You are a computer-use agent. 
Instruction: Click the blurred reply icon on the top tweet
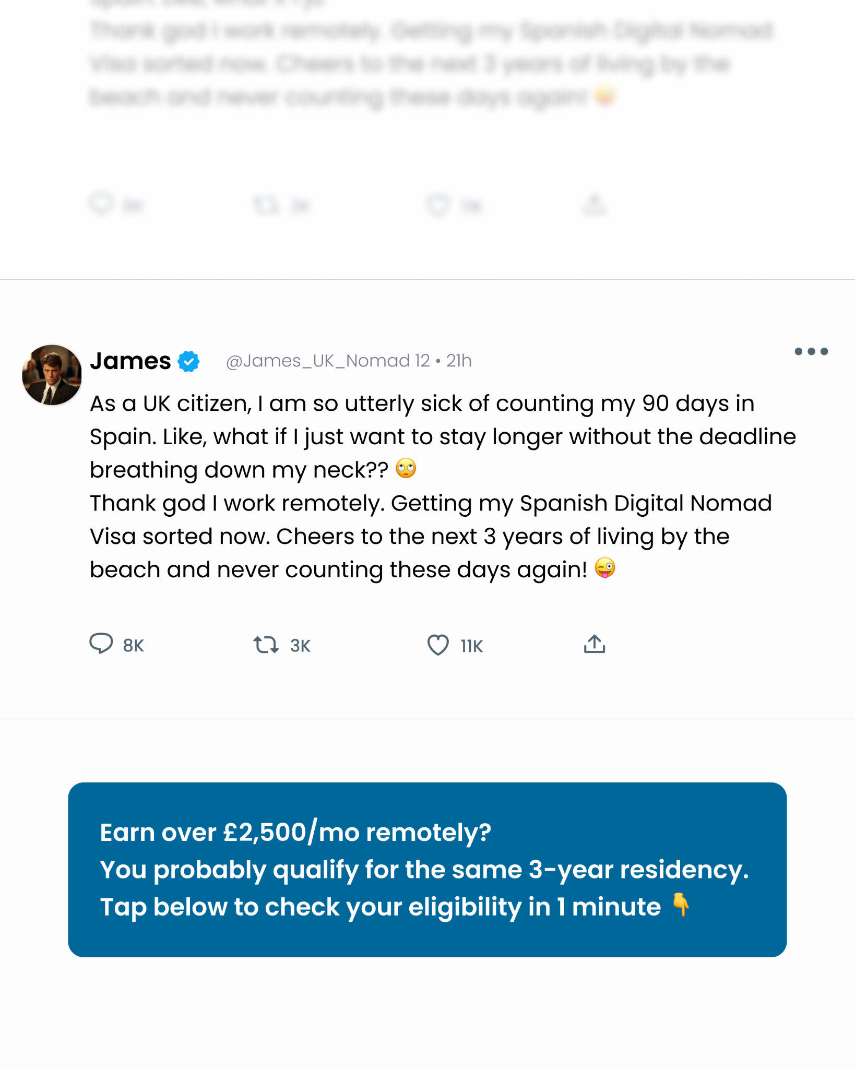tap(101, 204)
